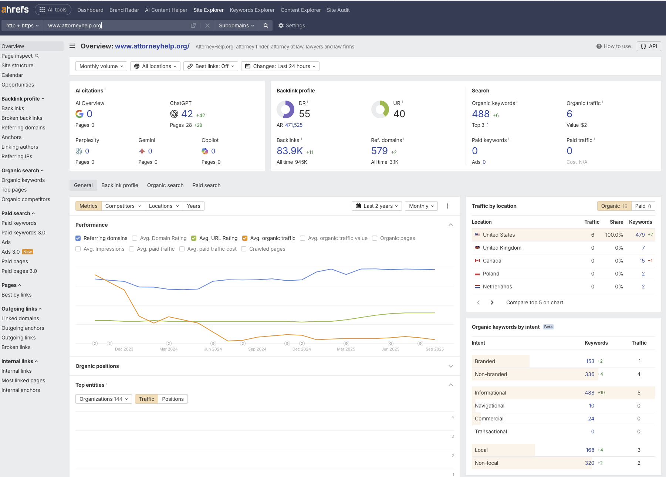
Task: Open Settings via the gear icon
Action: [x=281, y=26]
